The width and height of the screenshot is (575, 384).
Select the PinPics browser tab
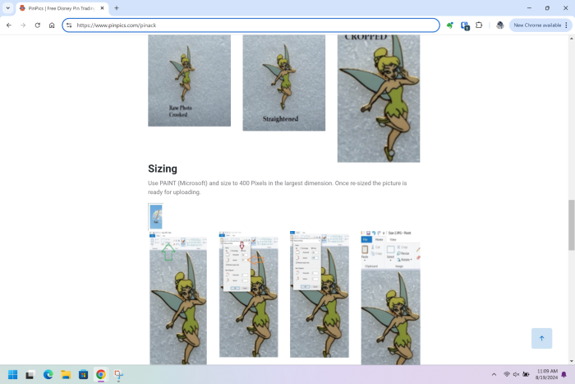pyautogui.click(x=61, y=8)
